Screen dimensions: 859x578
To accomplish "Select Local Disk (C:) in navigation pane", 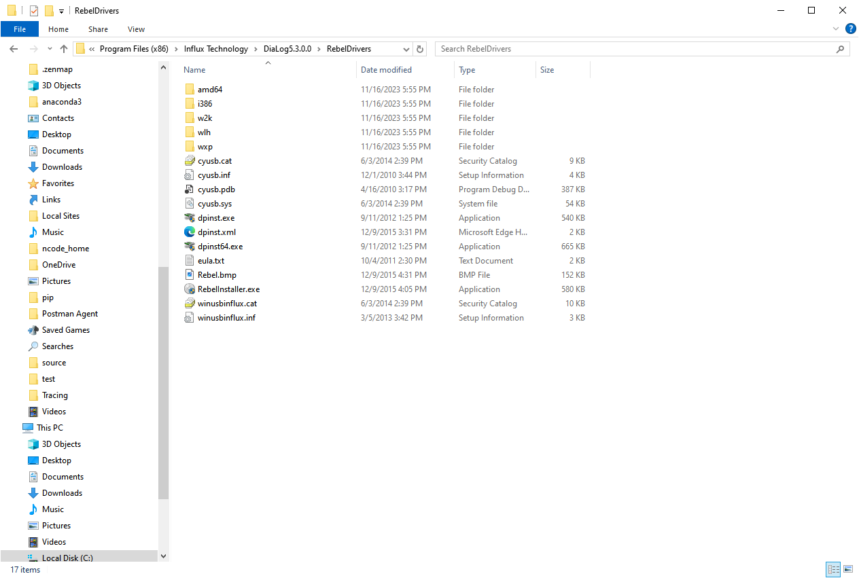I will [x=67, y=558].
